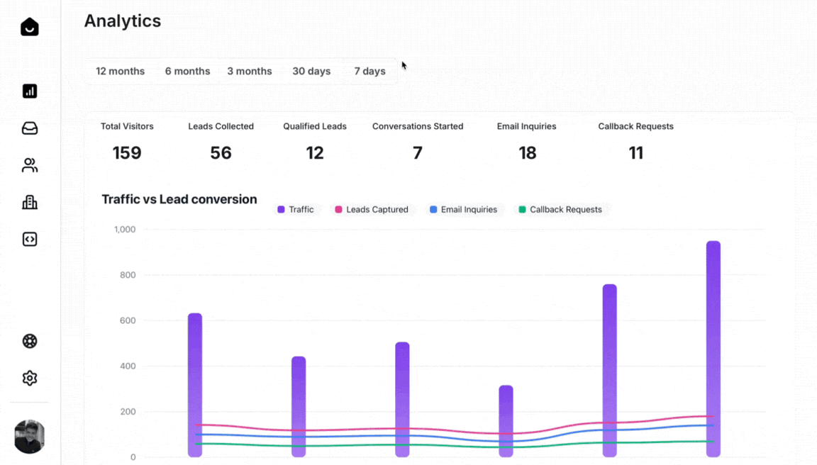This screenshot has height=465, width=817.
Task: Toggle the Traffic series in the legend
Action: [x=296, y=209]
